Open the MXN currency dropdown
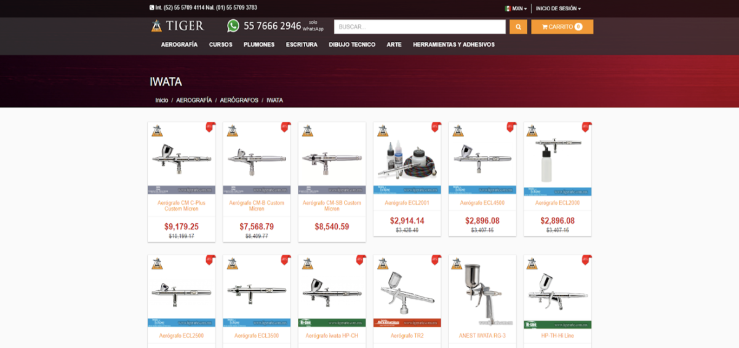The height and width of the screenshot is (348, 739). [x=516, y=9]
